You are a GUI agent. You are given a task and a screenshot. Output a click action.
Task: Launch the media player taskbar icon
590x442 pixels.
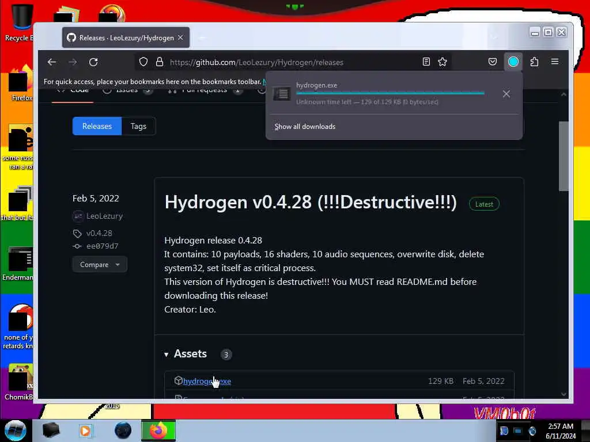pos(85,430)
